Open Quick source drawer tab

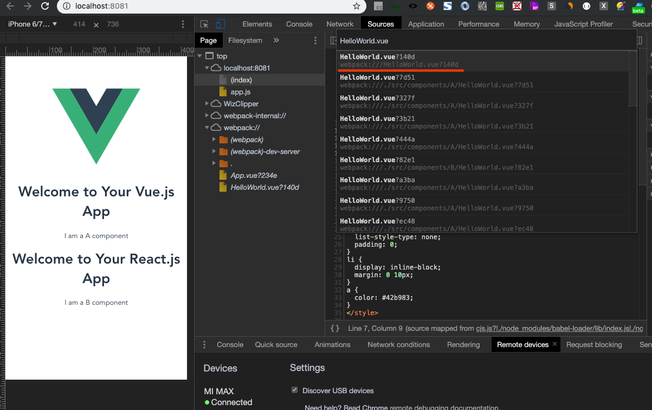tap(276, 345)
